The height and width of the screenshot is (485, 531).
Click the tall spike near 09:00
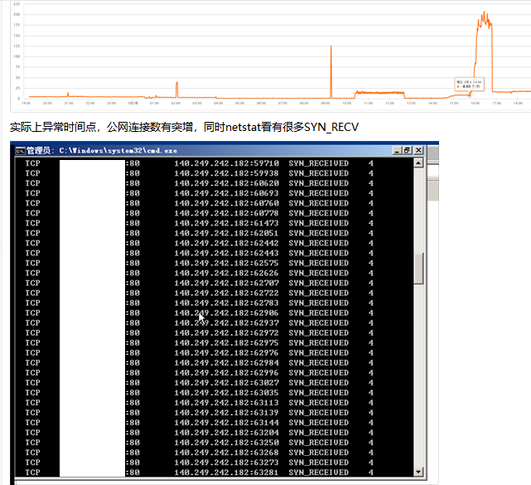pos(331,48)
